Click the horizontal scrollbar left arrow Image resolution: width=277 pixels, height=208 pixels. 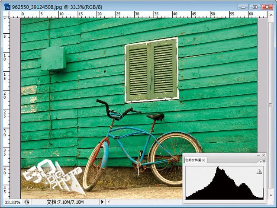pyautogui.click(x=109, y=202)
